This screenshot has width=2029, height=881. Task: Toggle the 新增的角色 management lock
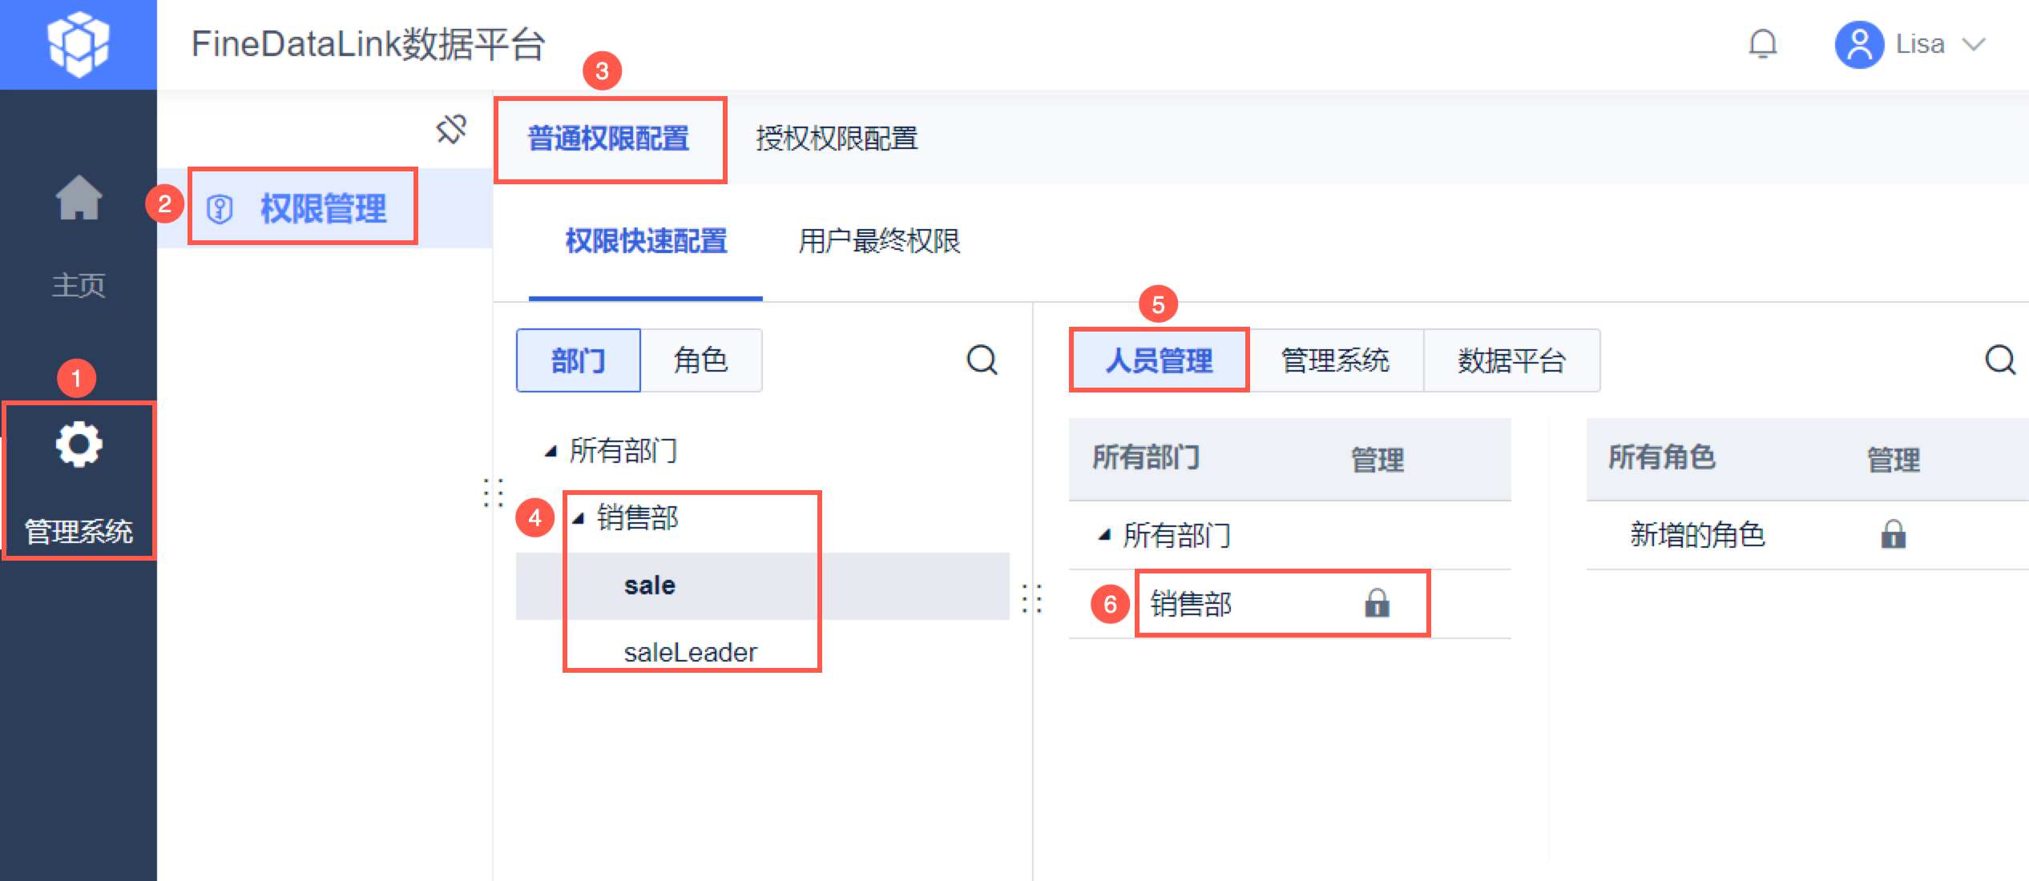click(x=1893, y=534)
